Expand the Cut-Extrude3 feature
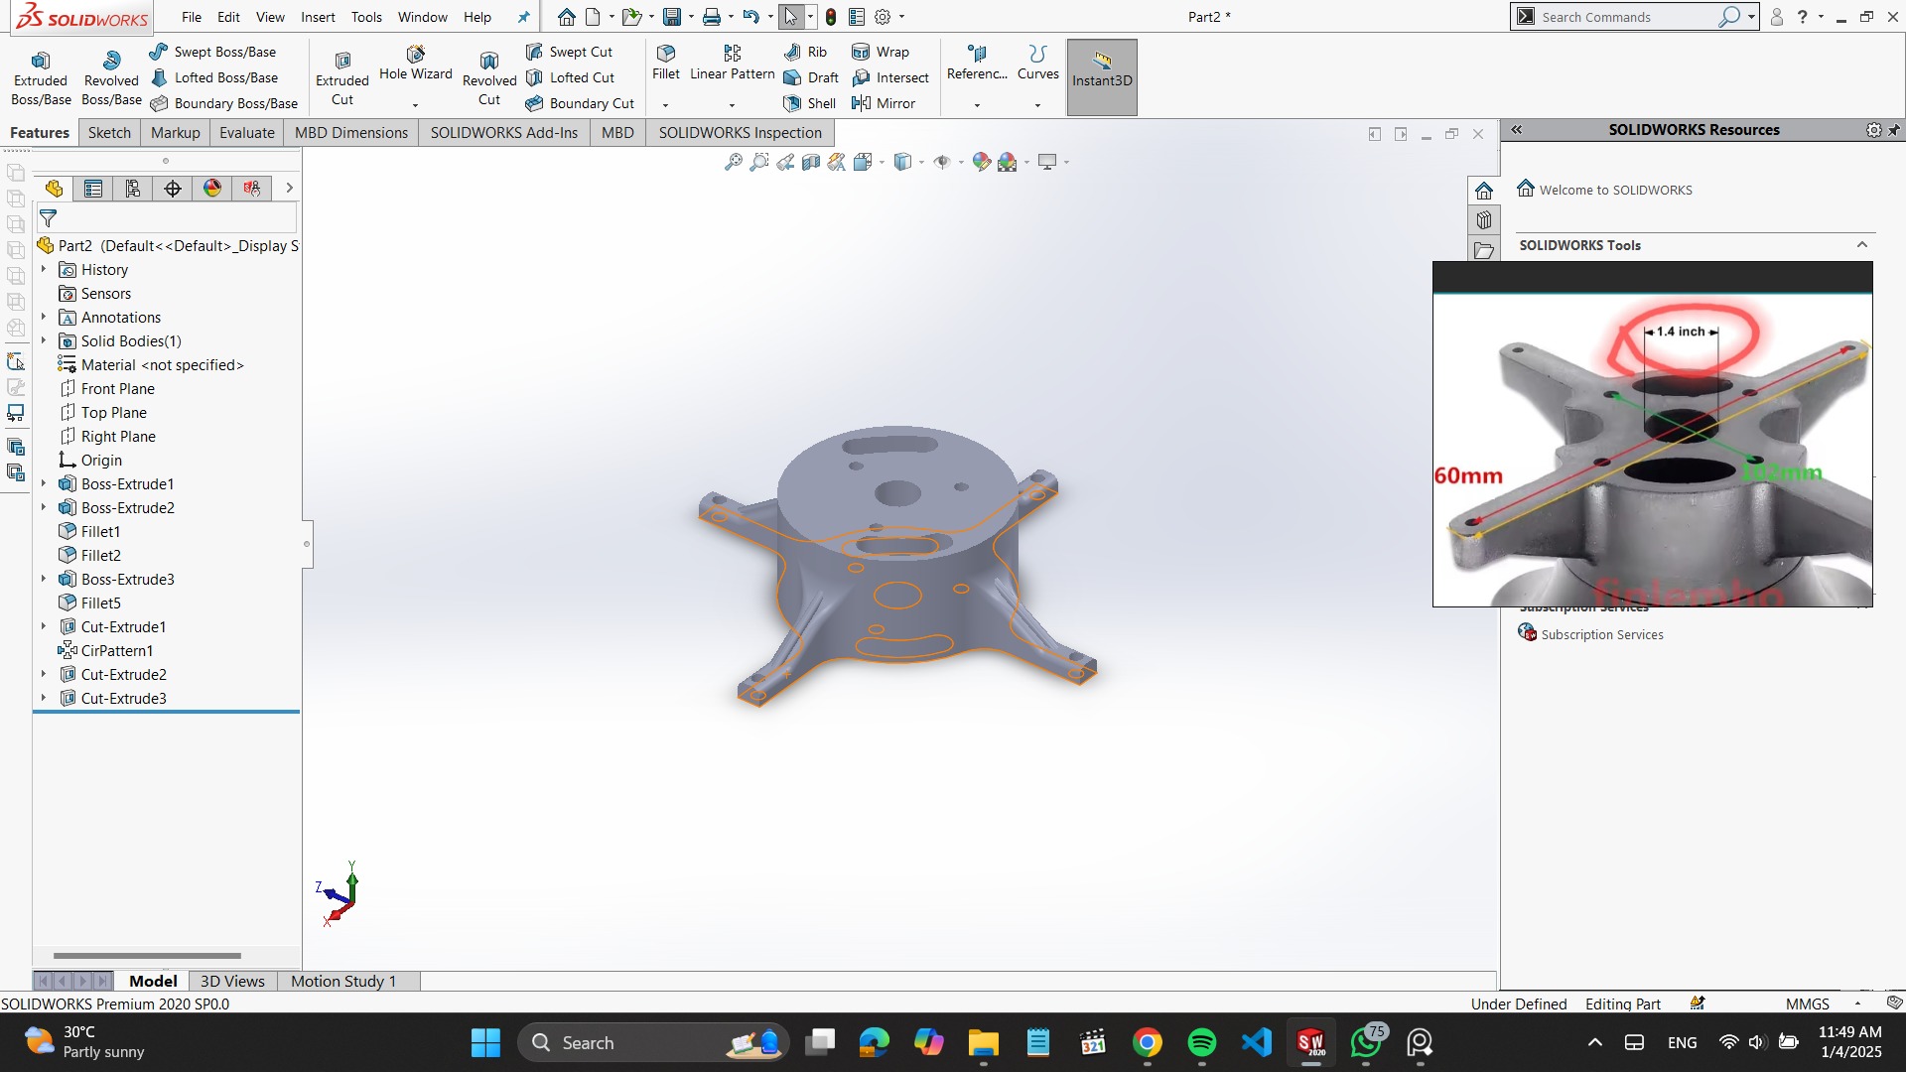 point(43,698)
